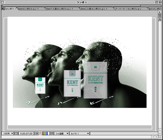
Task: Open the 100% magnification dropdown
Action: (x=7, y=133)
